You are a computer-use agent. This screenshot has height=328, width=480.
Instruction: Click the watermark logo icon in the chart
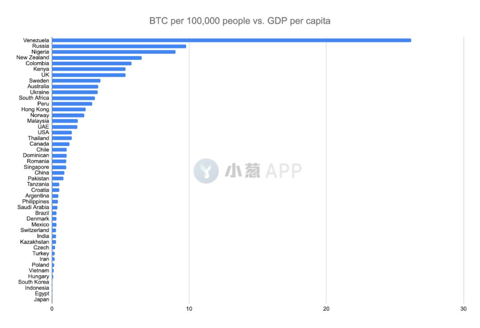(x=206, y=171)
